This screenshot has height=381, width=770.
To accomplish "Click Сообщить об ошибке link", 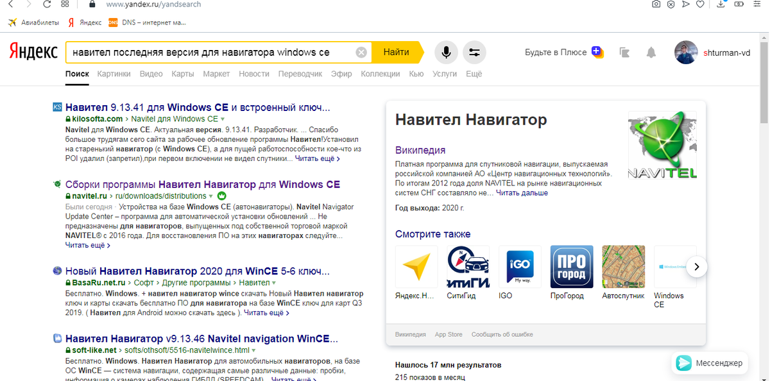I will point(502,334).
